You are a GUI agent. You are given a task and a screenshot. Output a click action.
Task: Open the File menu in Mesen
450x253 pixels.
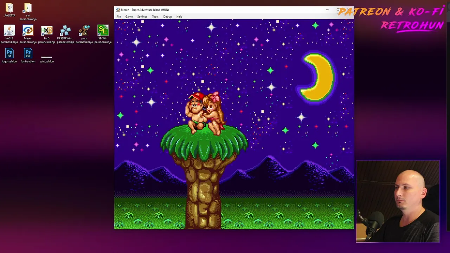tap(118, 17)
